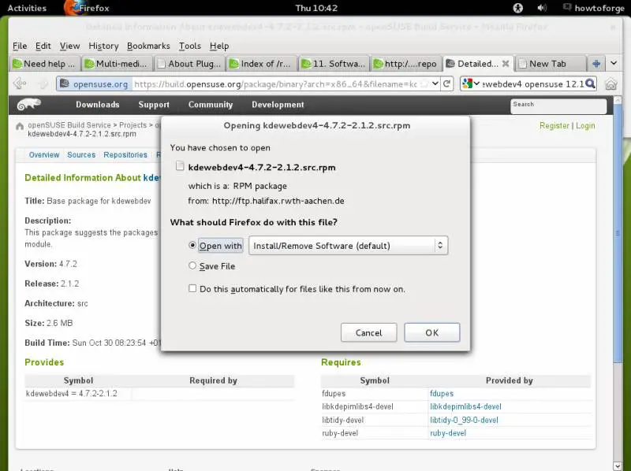
Task: Expand the Install/Remove Software application dropdown
Action: coord(349,245)
